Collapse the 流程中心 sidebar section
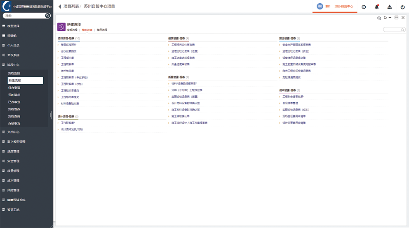409x228 pixels. click(x=14, y=65)
